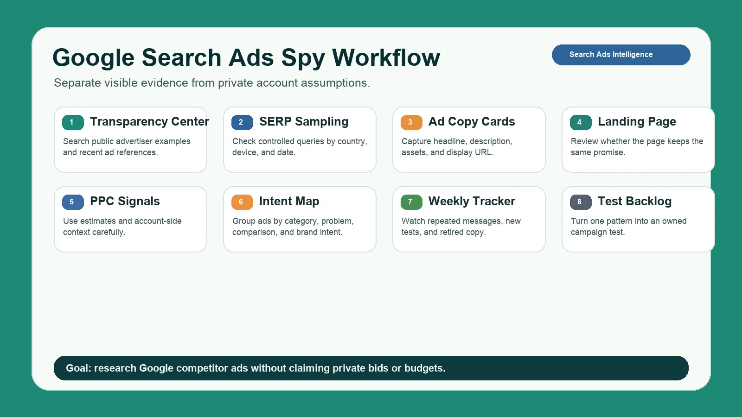Select the Transparency Center card title
The height and width of the screenshot is (417, 742).
click(x=149, y=121)
